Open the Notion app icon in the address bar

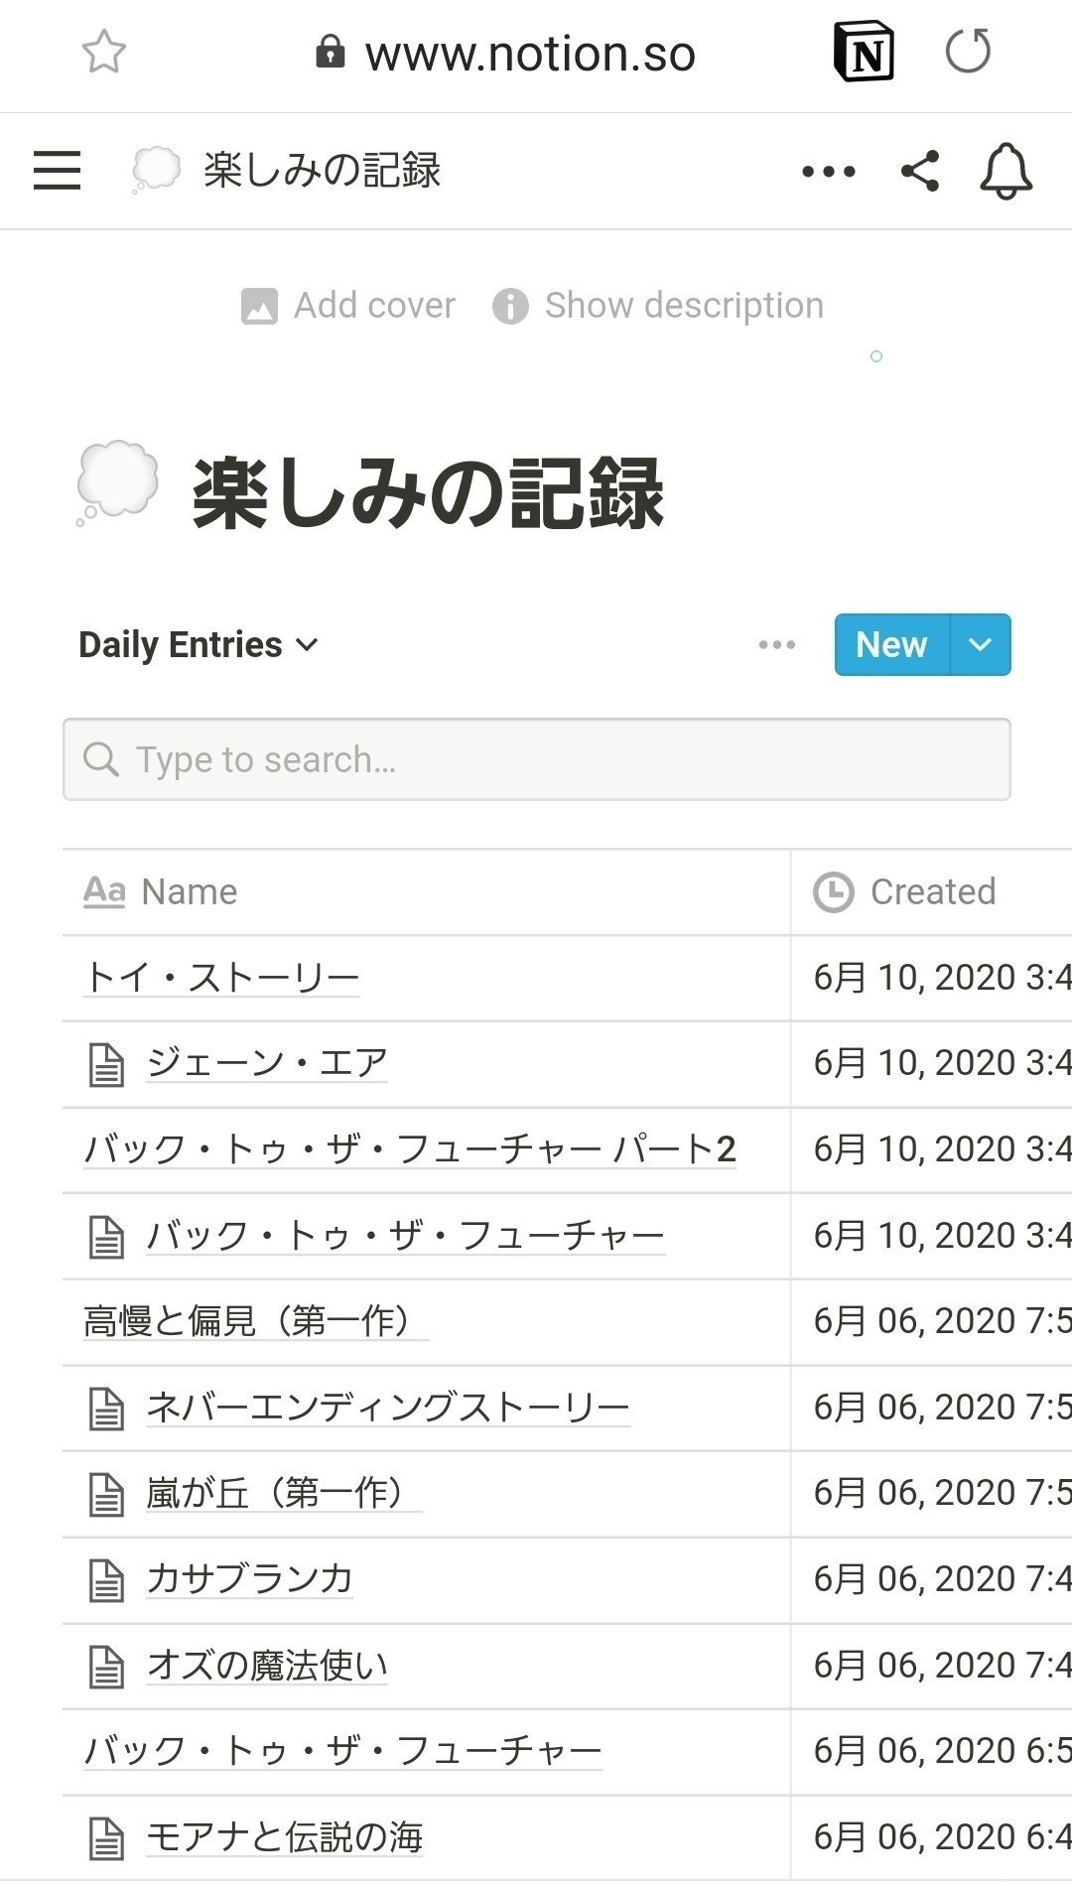click(x=863, y=53)
